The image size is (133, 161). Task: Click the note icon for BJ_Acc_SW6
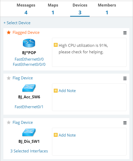tap(56, 91)
